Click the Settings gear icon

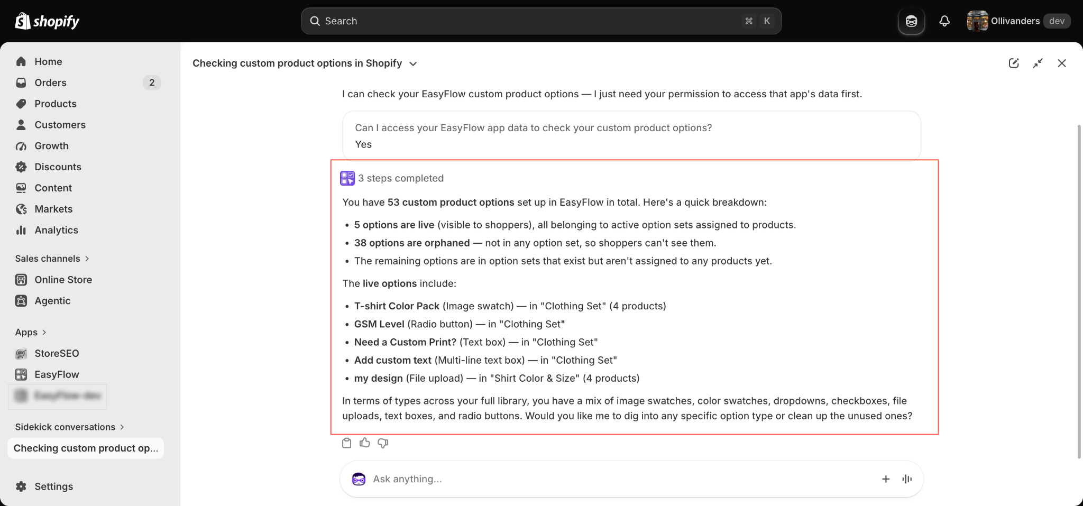click(21, 486)
